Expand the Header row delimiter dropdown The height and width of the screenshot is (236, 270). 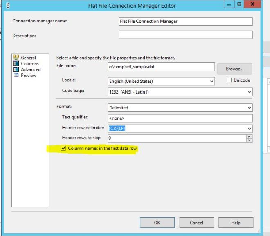pyautogui.click(x=249, y=129)
